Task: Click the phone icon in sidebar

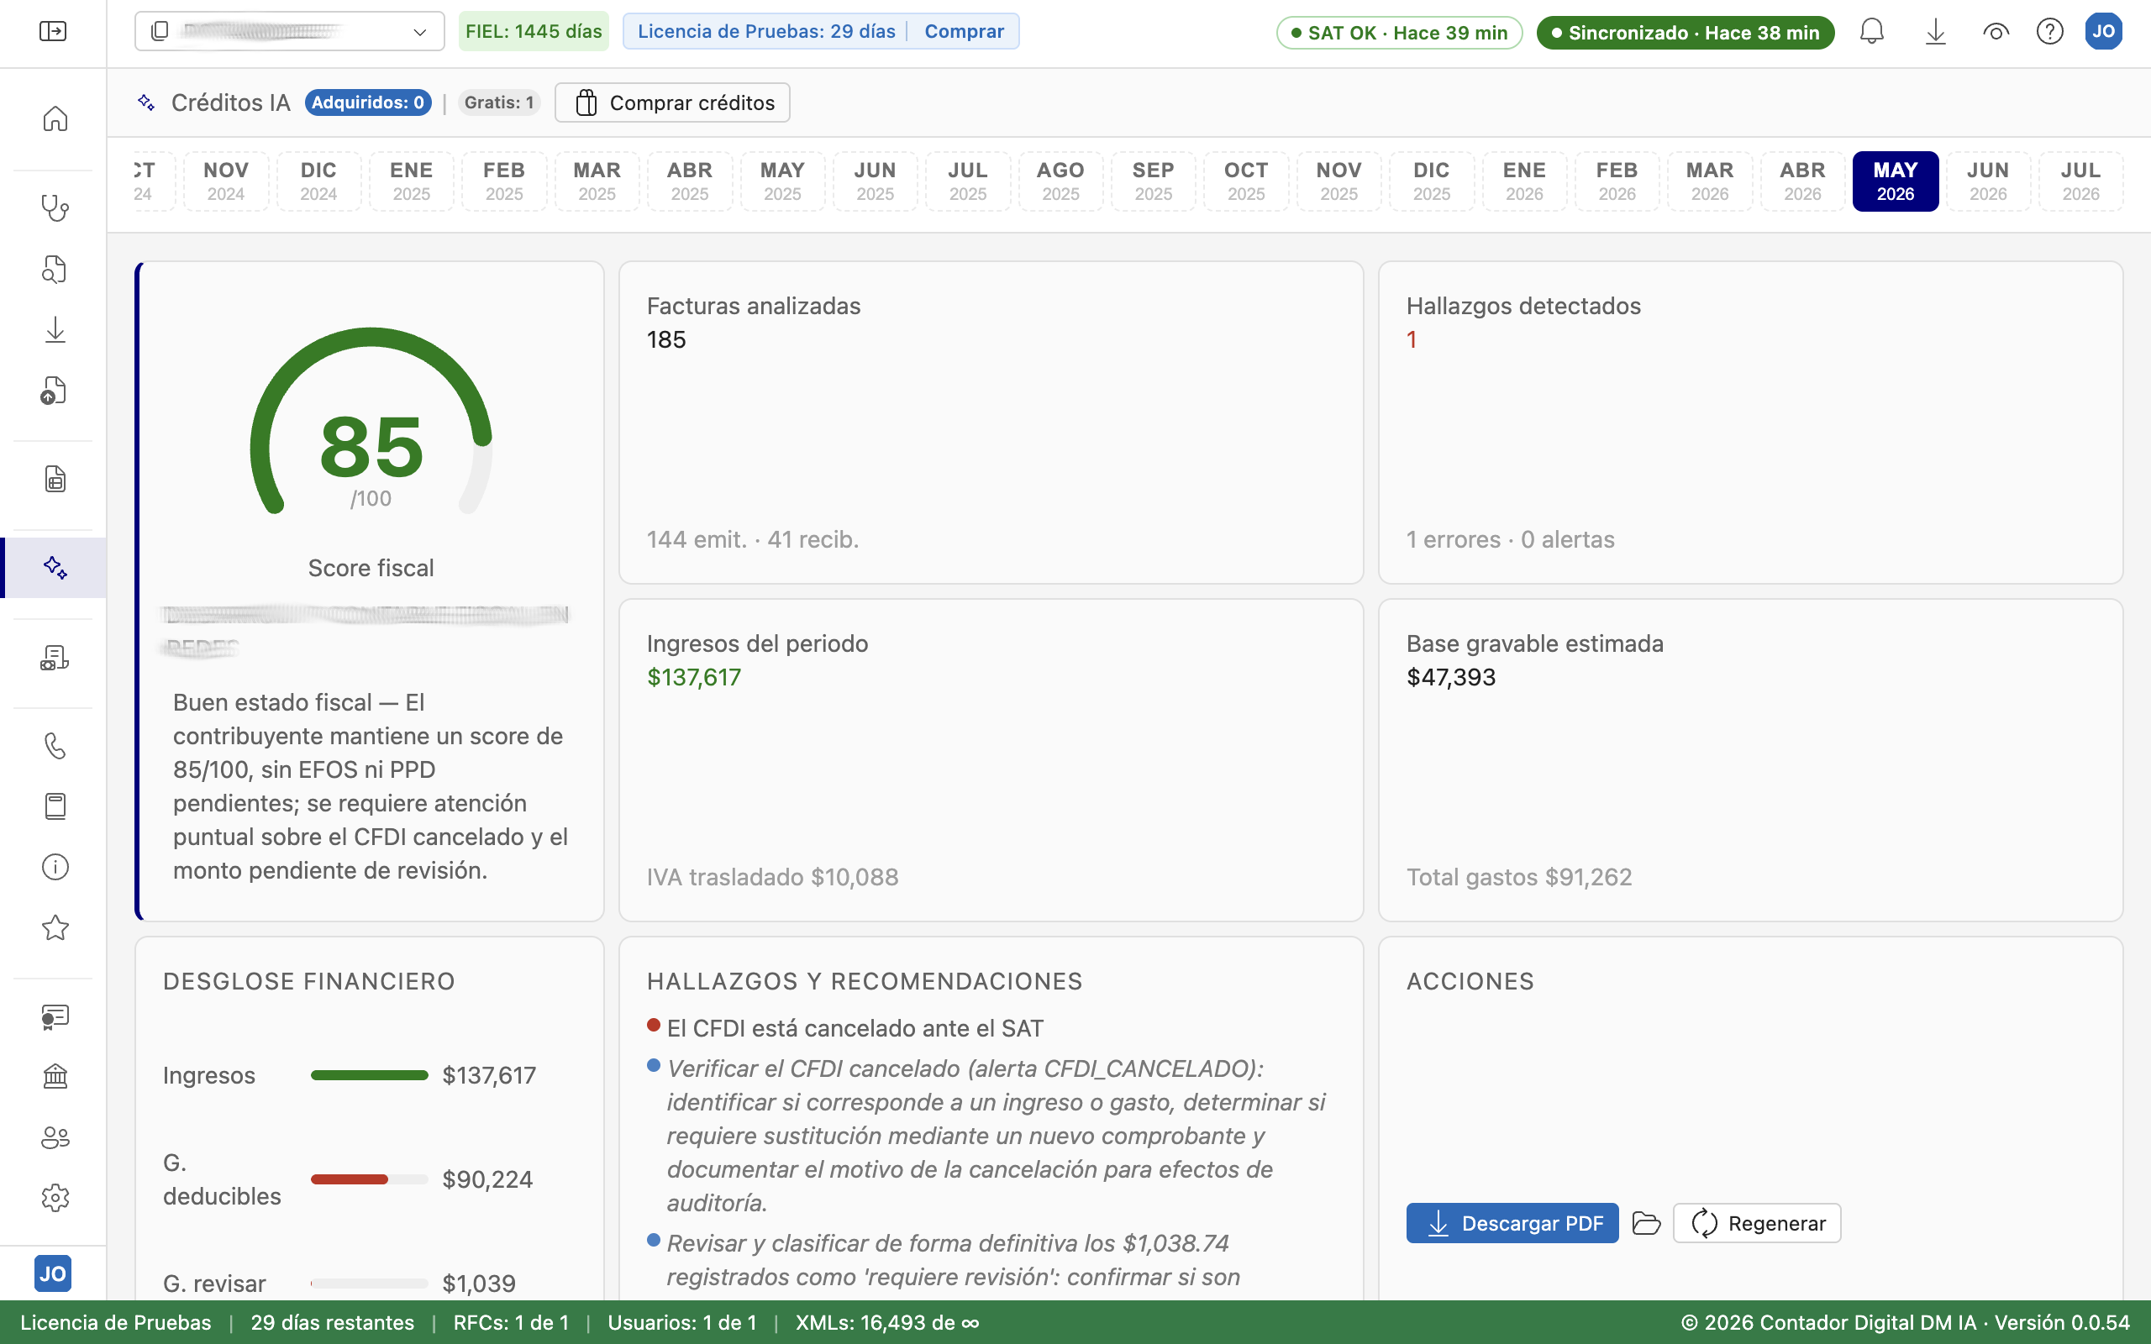Action: point(55,746)
